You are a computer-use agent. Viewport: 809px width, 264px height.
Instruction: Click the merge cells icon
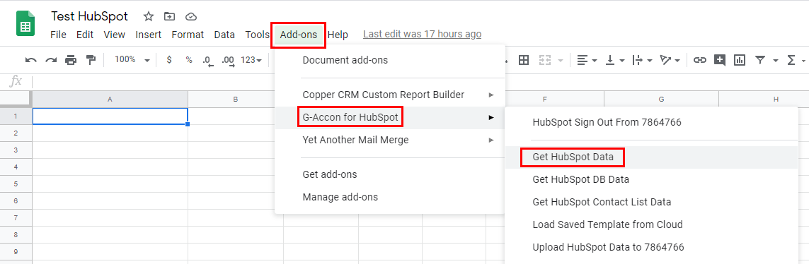[546, 60]
